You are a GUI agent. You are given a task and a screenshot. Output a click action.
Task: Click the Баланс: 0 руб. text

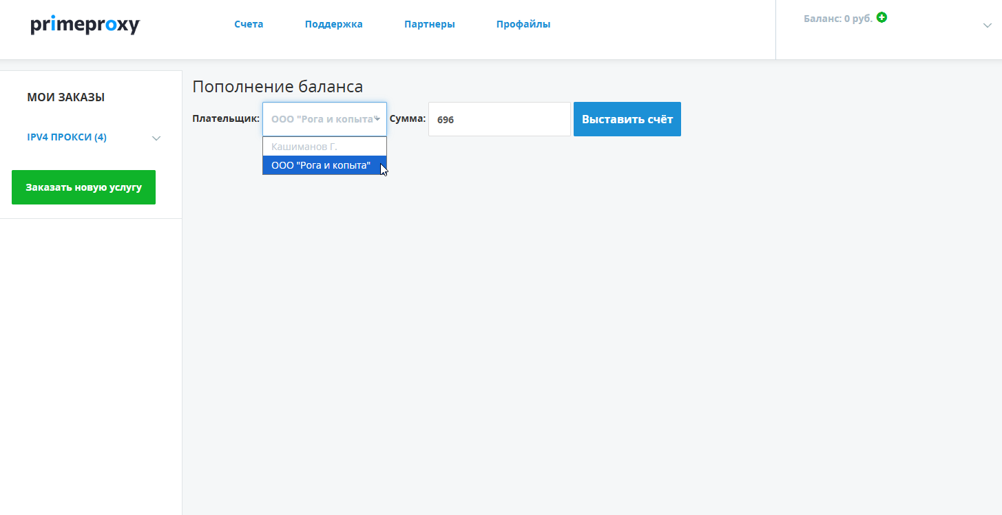tap(838, 19)
